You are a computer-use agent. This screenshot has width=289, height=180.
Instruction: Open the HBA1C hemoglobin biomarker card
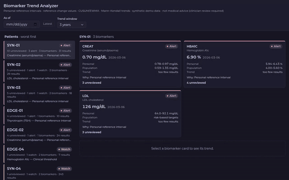click(x=234, y=64)
